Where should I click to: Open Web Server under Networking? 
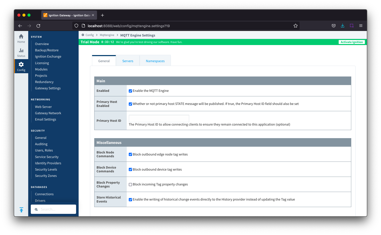(43, 107)
